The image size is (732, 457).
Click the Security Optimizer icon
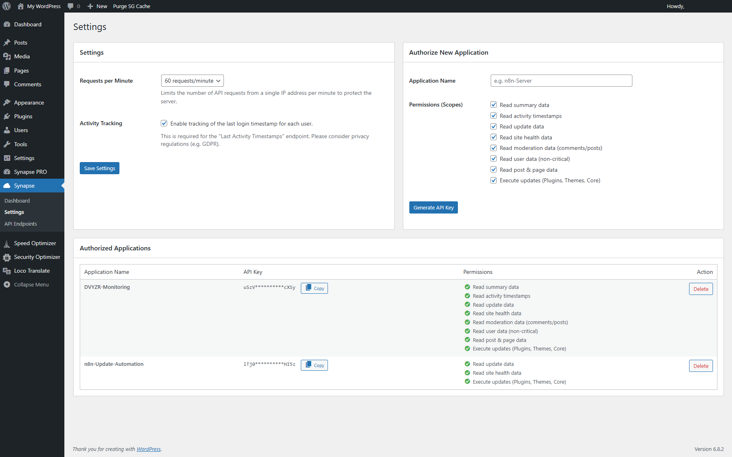tap(7, 257)
